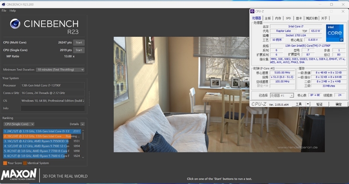349x184 pixels.
Task: Select ranking entry 2 with Running status
Action: (x=42, y=136)
